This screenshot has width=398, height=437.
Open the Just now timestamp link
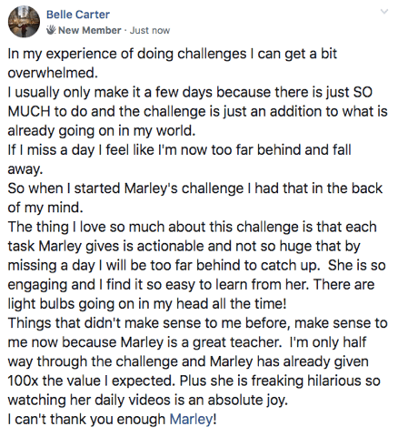[x=150, y=30]
